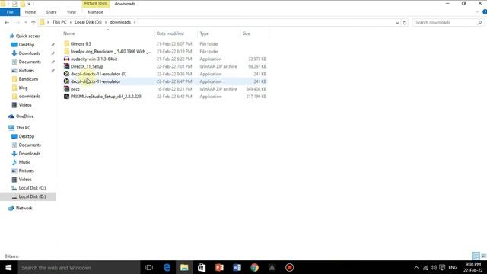
Task: Select the free4pc.org_Bandicam folder
Action: pos(110,51)
